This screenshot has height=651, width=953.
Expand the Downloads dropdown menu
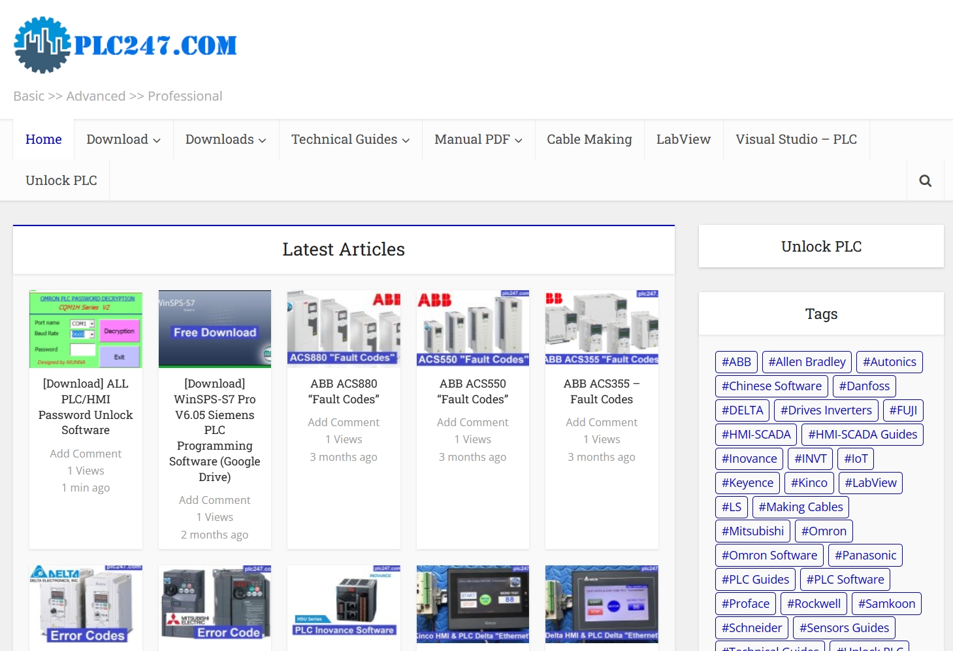[225, 139]
